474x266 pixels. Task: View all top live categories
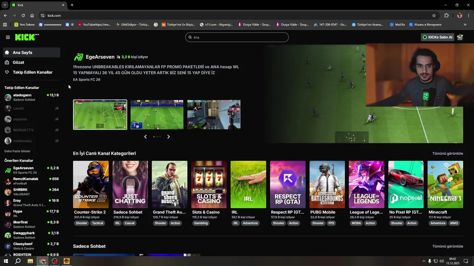(x=448, y=153)
